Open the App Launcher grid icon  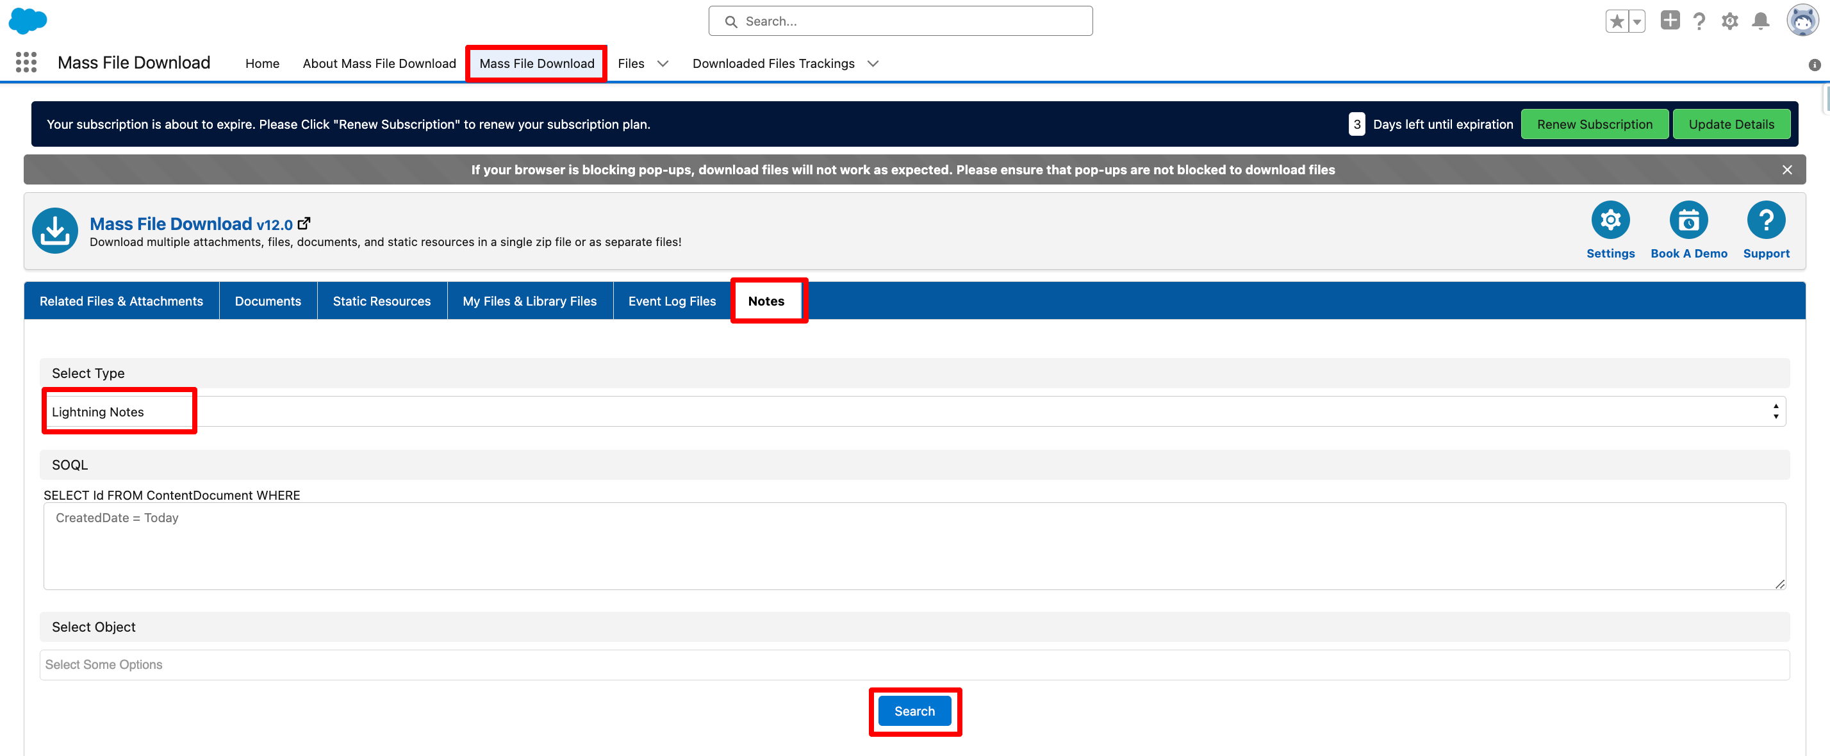point(26,63)
